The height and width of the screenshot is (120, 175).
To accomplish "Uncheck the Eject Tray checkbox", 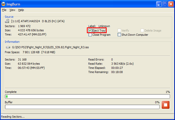I will tap(90, 31).
